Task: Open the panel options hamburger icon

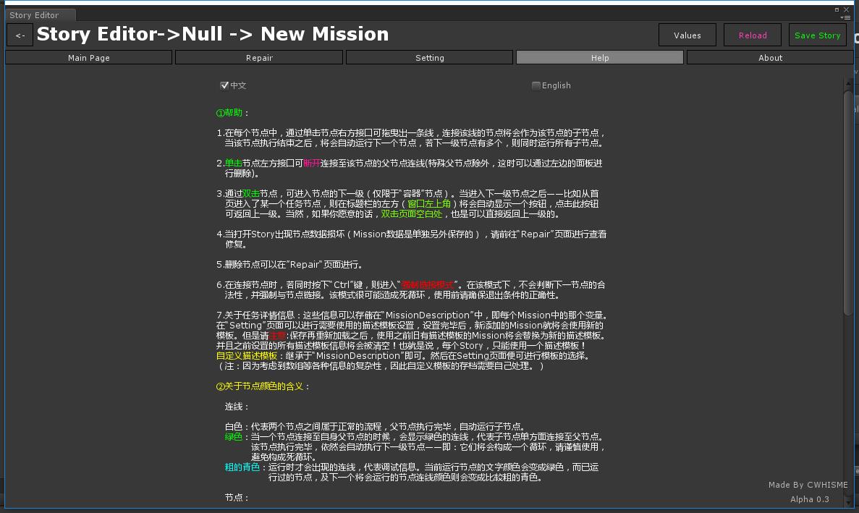Action: tap(847, 17)
